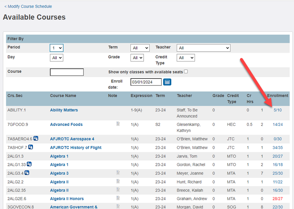Focus the Course filter text field

(x=67, y=72)
